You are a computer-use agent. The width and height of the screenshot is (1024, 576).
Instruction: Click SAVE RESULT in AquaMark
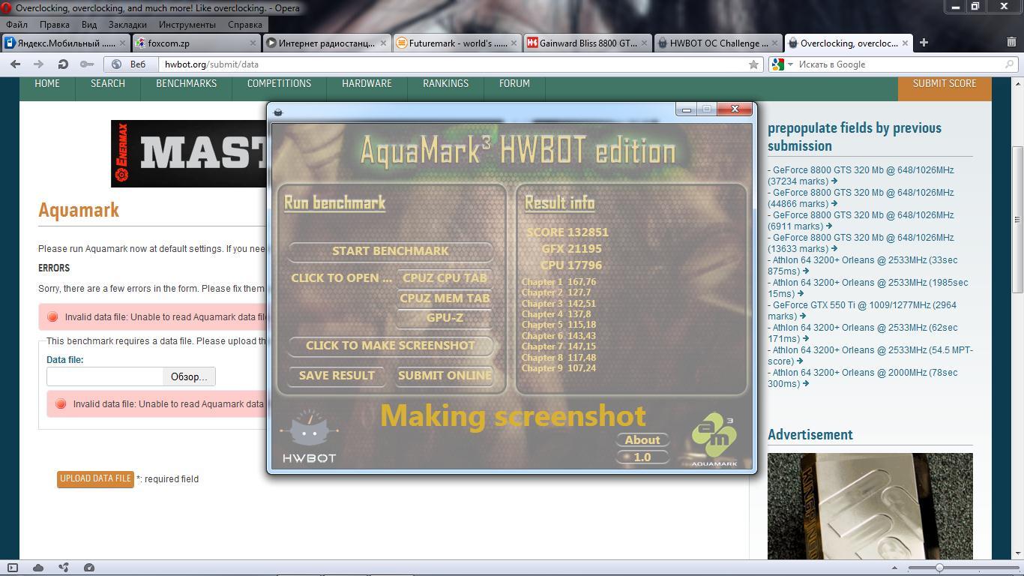click(x=337, y=376)
